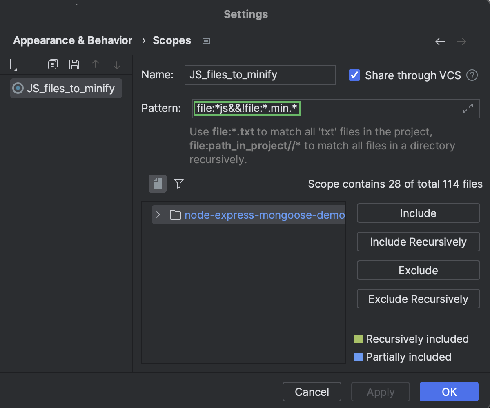
Task: Add a new scope
Action: point(9,64)
